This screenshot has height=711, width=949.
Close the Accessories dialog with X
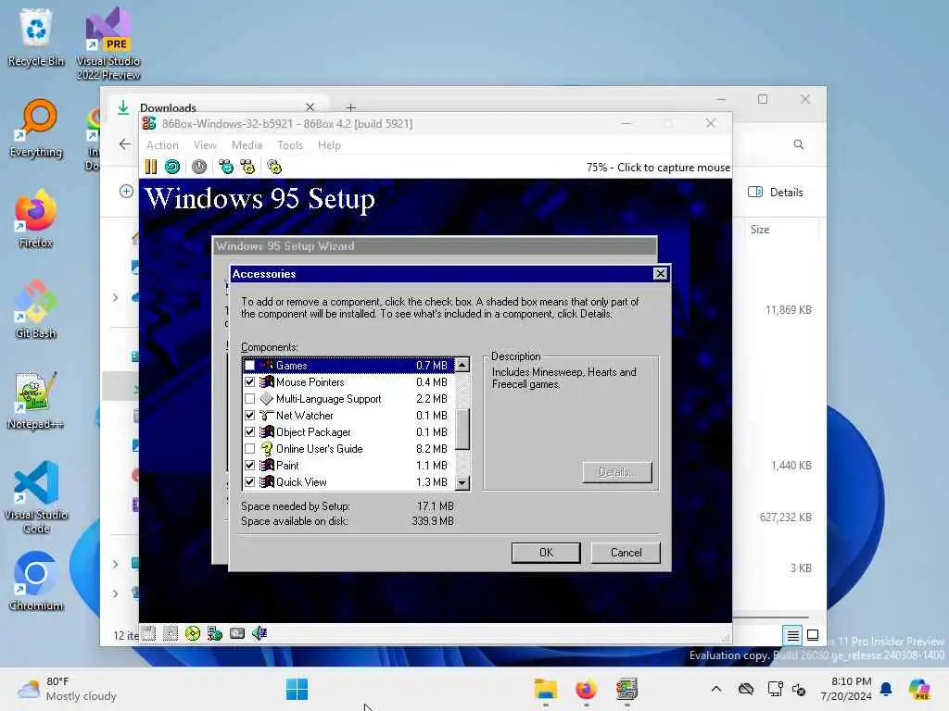click(660, 274)
